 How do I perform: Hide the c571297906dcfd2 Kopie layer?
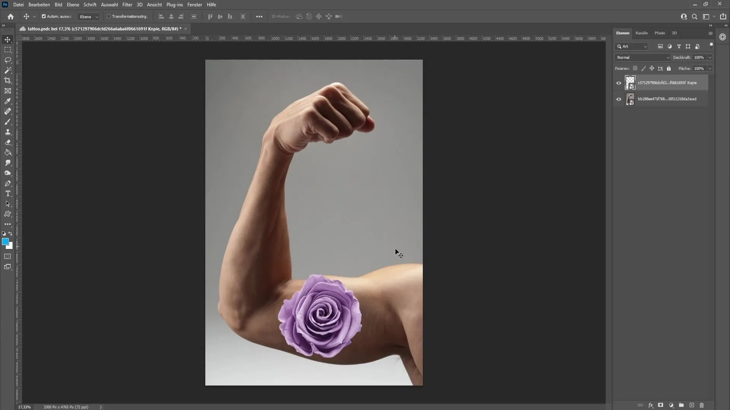[x=619, y=83]
